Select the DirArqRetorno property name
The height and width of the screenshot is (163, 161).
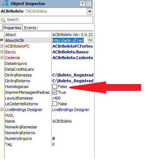(x=18, y=81)
